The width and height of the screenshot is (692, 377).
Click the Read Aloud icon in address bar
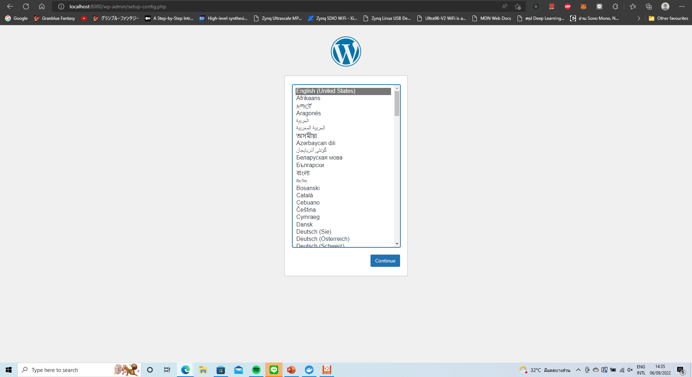click(x=504, y=6)
